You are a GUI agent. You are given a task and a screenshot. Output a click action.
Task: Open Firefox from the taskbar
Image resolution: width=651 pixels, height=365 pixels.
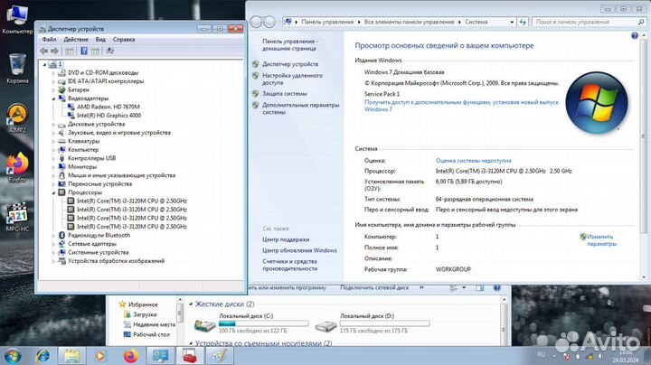point(131,356)
